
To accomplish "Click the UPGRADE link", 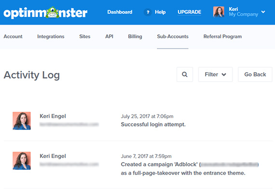I will (x=189, y=12).
